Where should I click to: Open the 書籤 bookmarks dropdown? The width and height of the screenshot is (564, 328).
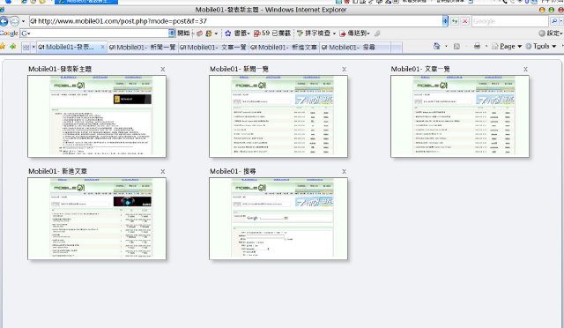242,34
